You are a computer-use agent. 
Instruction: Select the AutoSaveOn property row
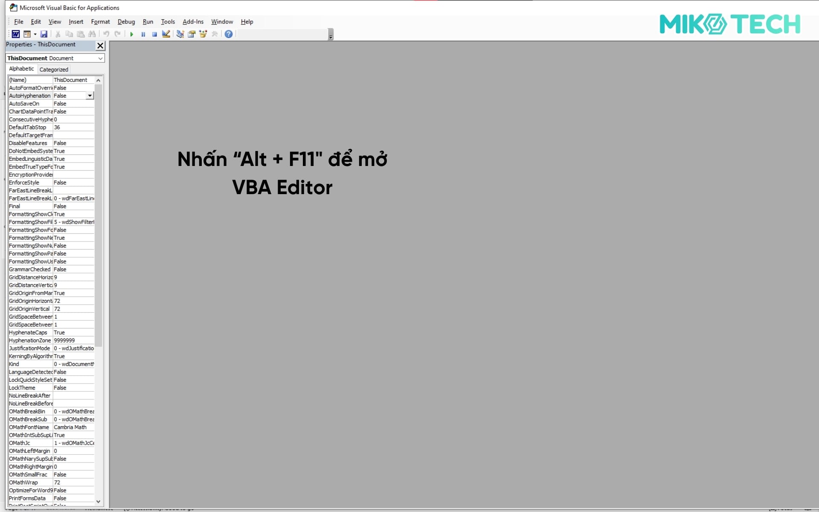click(51, 104)
